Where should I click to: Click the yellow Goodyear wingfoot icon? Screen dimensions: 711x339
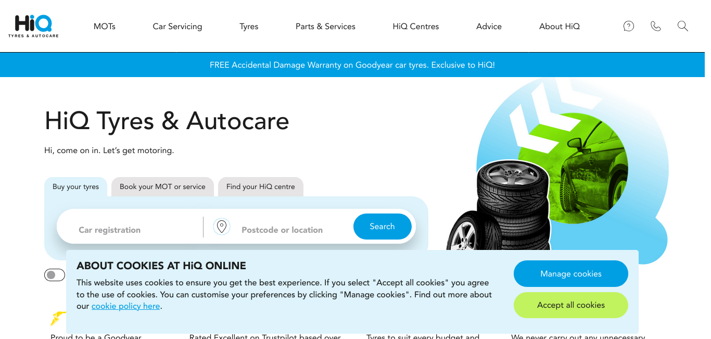click(58, 318)
